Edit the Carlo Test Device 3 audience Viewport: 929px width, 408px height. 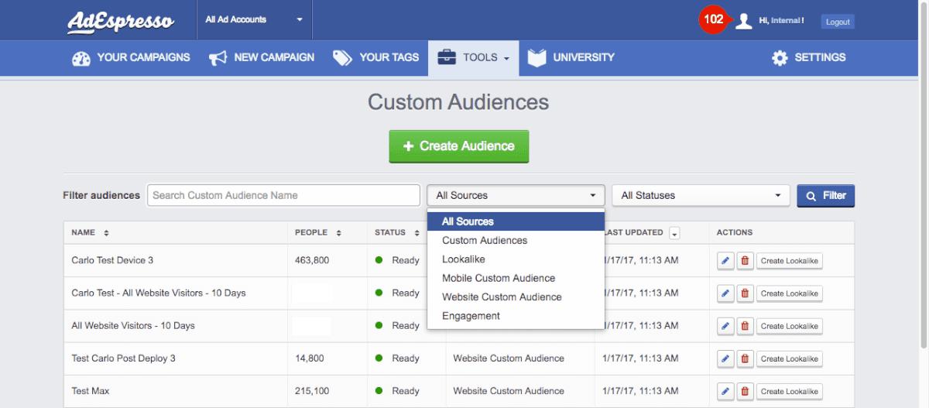pos(725,261)
